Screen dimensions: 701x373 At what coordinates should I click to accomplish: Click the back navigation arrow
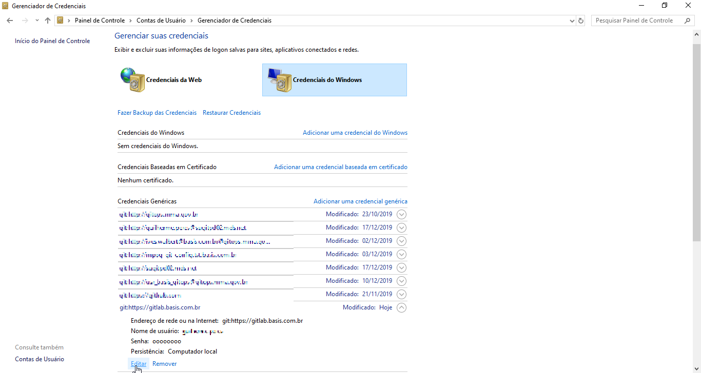click(10, 20)
